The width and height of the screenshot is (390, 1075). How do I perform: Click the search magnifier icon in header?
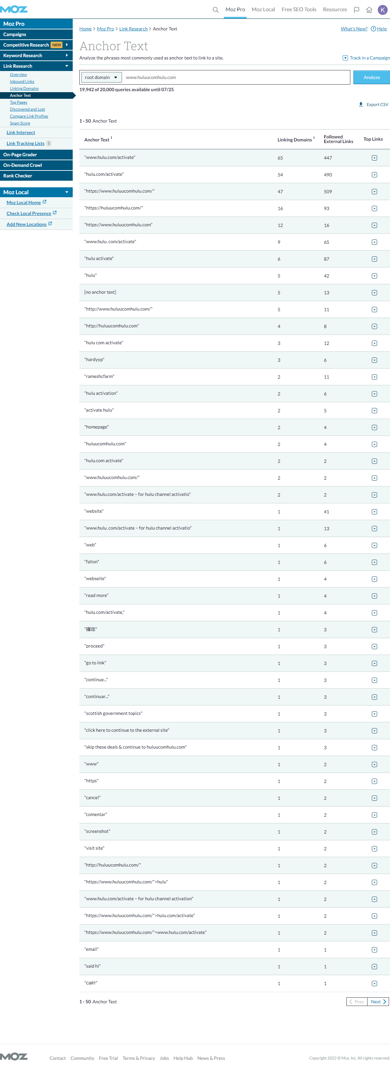click(215, 10)
